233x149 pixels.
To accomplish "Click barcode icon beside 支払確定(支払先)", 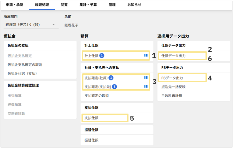I will (146, 86).
